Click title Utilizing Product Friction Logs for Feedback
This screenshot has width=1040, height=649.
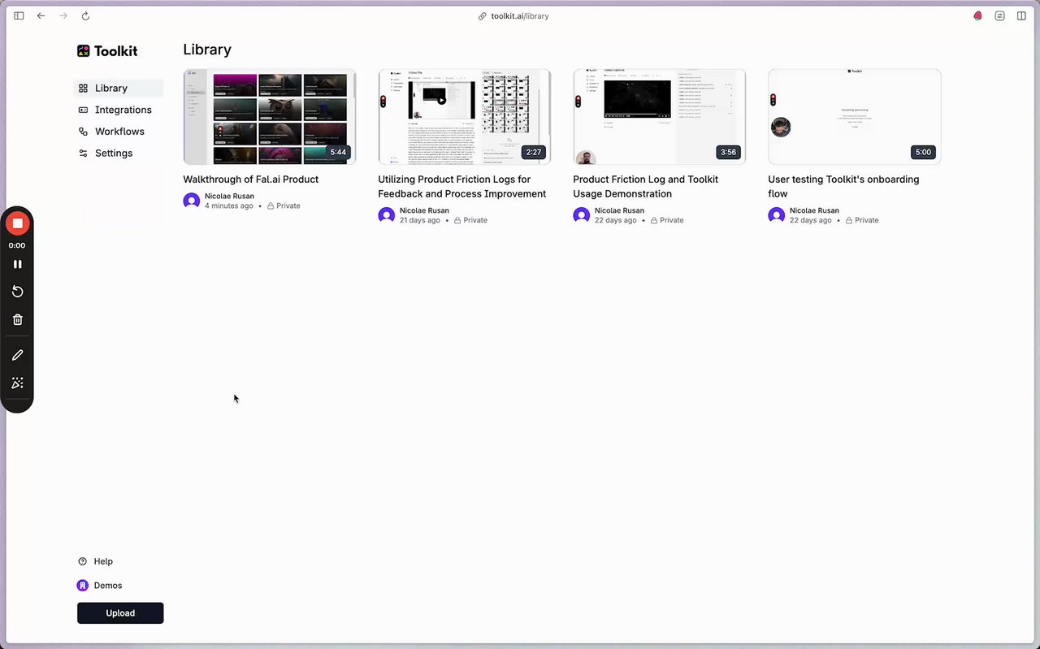[462, 187]
